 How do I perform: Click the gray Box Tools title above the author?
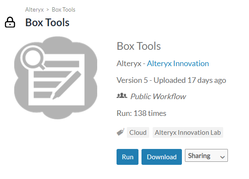(138, 46)
